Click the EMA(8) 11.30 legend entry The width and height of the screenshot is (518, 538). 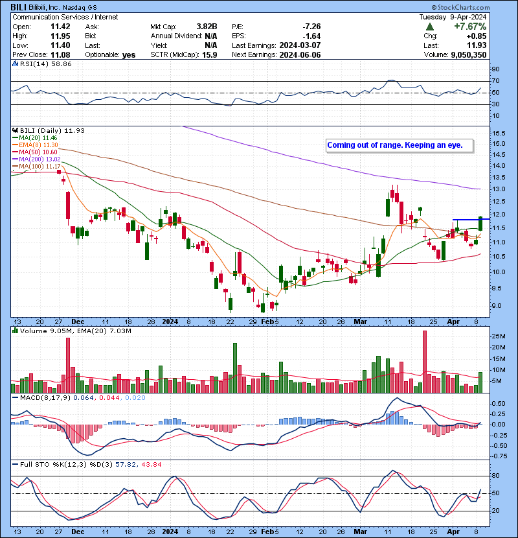click(35, 145)
